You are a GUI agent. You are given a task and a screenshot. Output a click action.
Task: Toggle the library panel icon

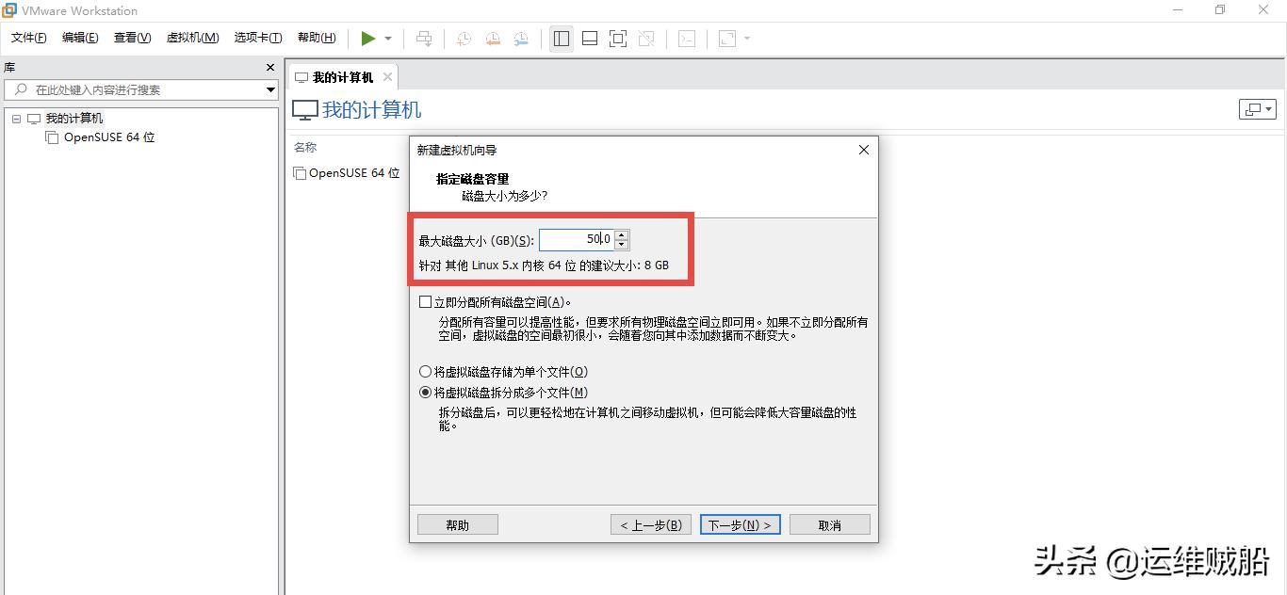(561, 39)
